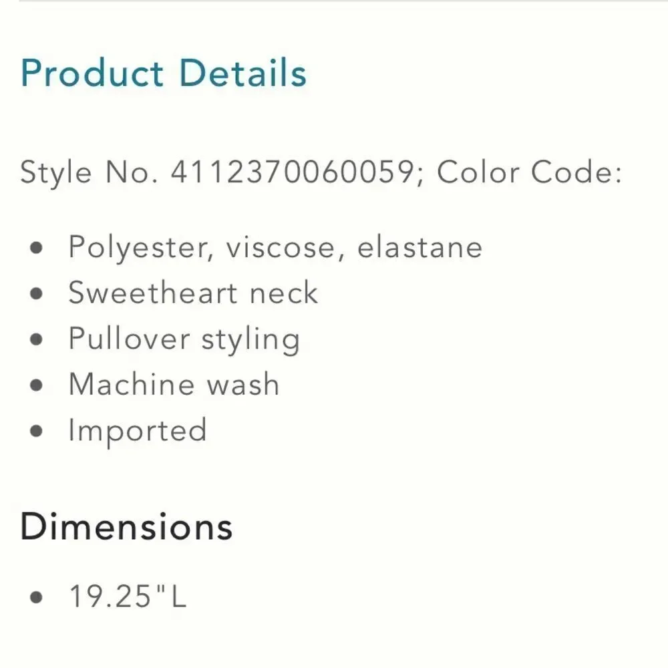Click the Imported bullet item
This screenshot has width=668, height=668.
pyautogui.click(x=138, y=431)
